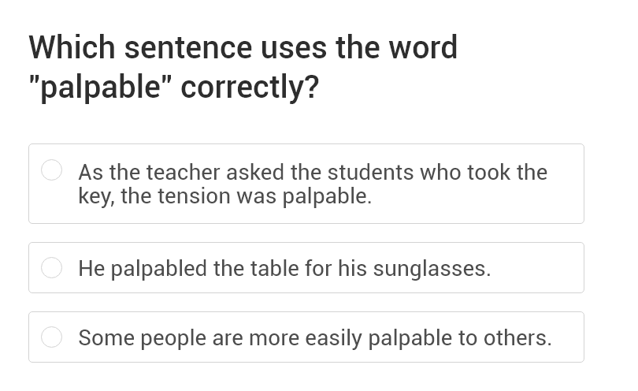Select the radio button beside 'Some people are more easily'
The image size is (638, 391).
point(52,337)
